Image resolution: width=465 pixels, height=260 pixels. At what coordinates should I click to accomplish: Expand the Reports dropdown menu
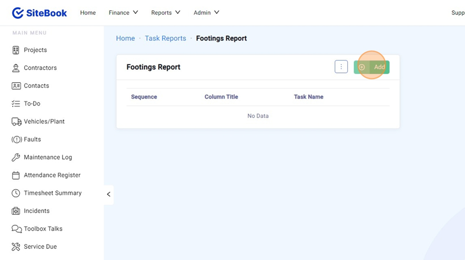click(x=165, y=12)
